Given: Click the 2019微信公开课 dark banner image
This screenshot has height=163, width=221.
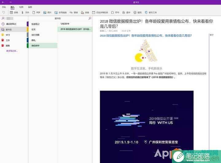Looking at the screenshot, I should [x=147, y=127].
